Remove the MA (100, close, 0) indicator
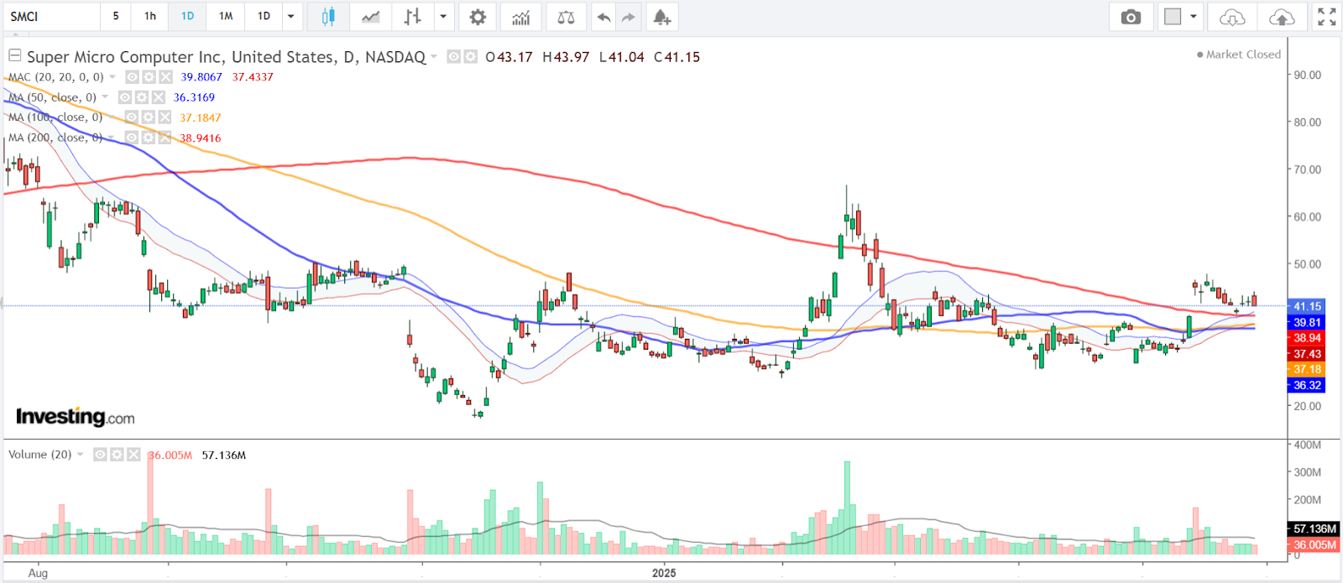Viewport: 1343px width, 583px height. 165,117
